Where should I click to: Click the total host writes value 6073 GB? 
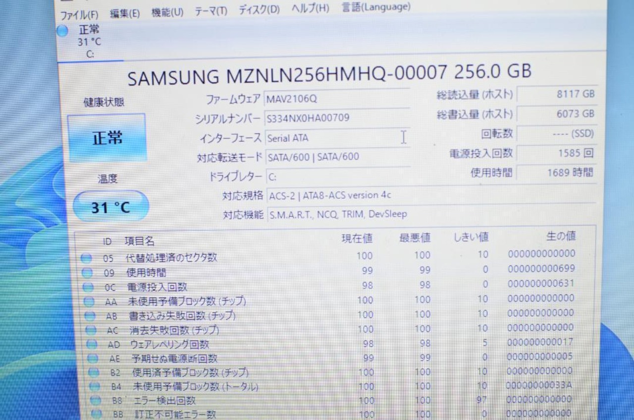click(x=557, y=114)
